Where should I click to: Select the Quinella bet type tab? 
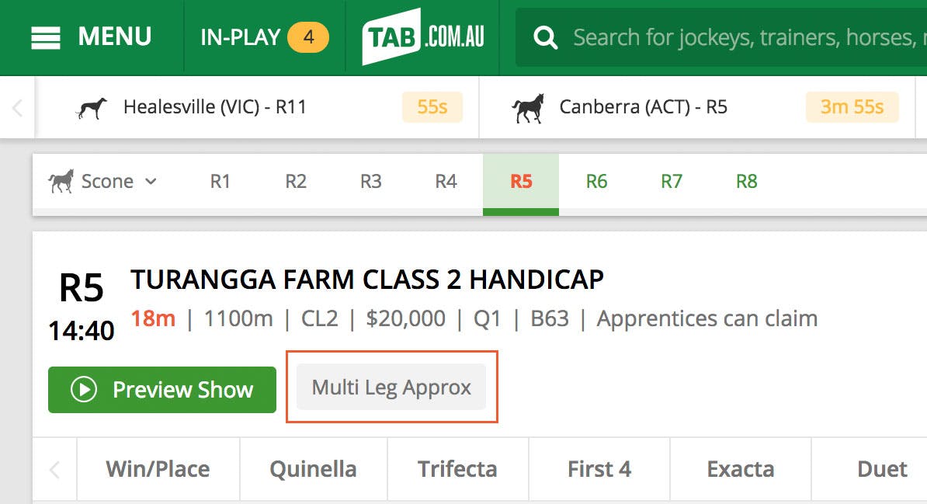point(313,469)
